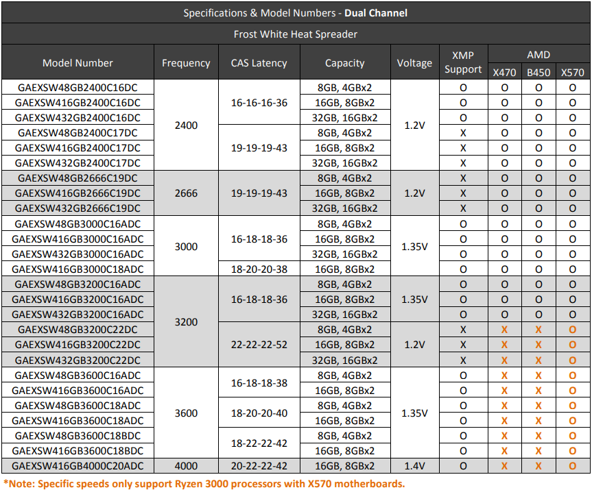Select model GAEXSW416GB3600C18ADC

click(78, 421)
